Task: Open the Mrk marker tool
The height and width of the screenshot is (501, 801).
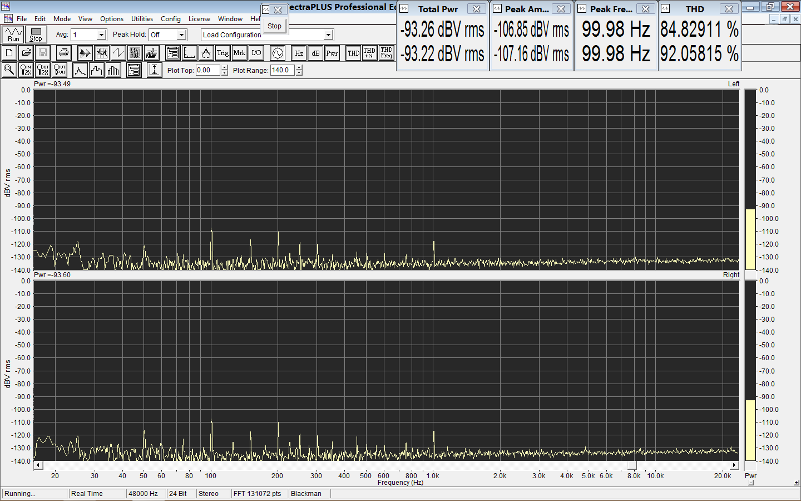Action: (239, 53)
